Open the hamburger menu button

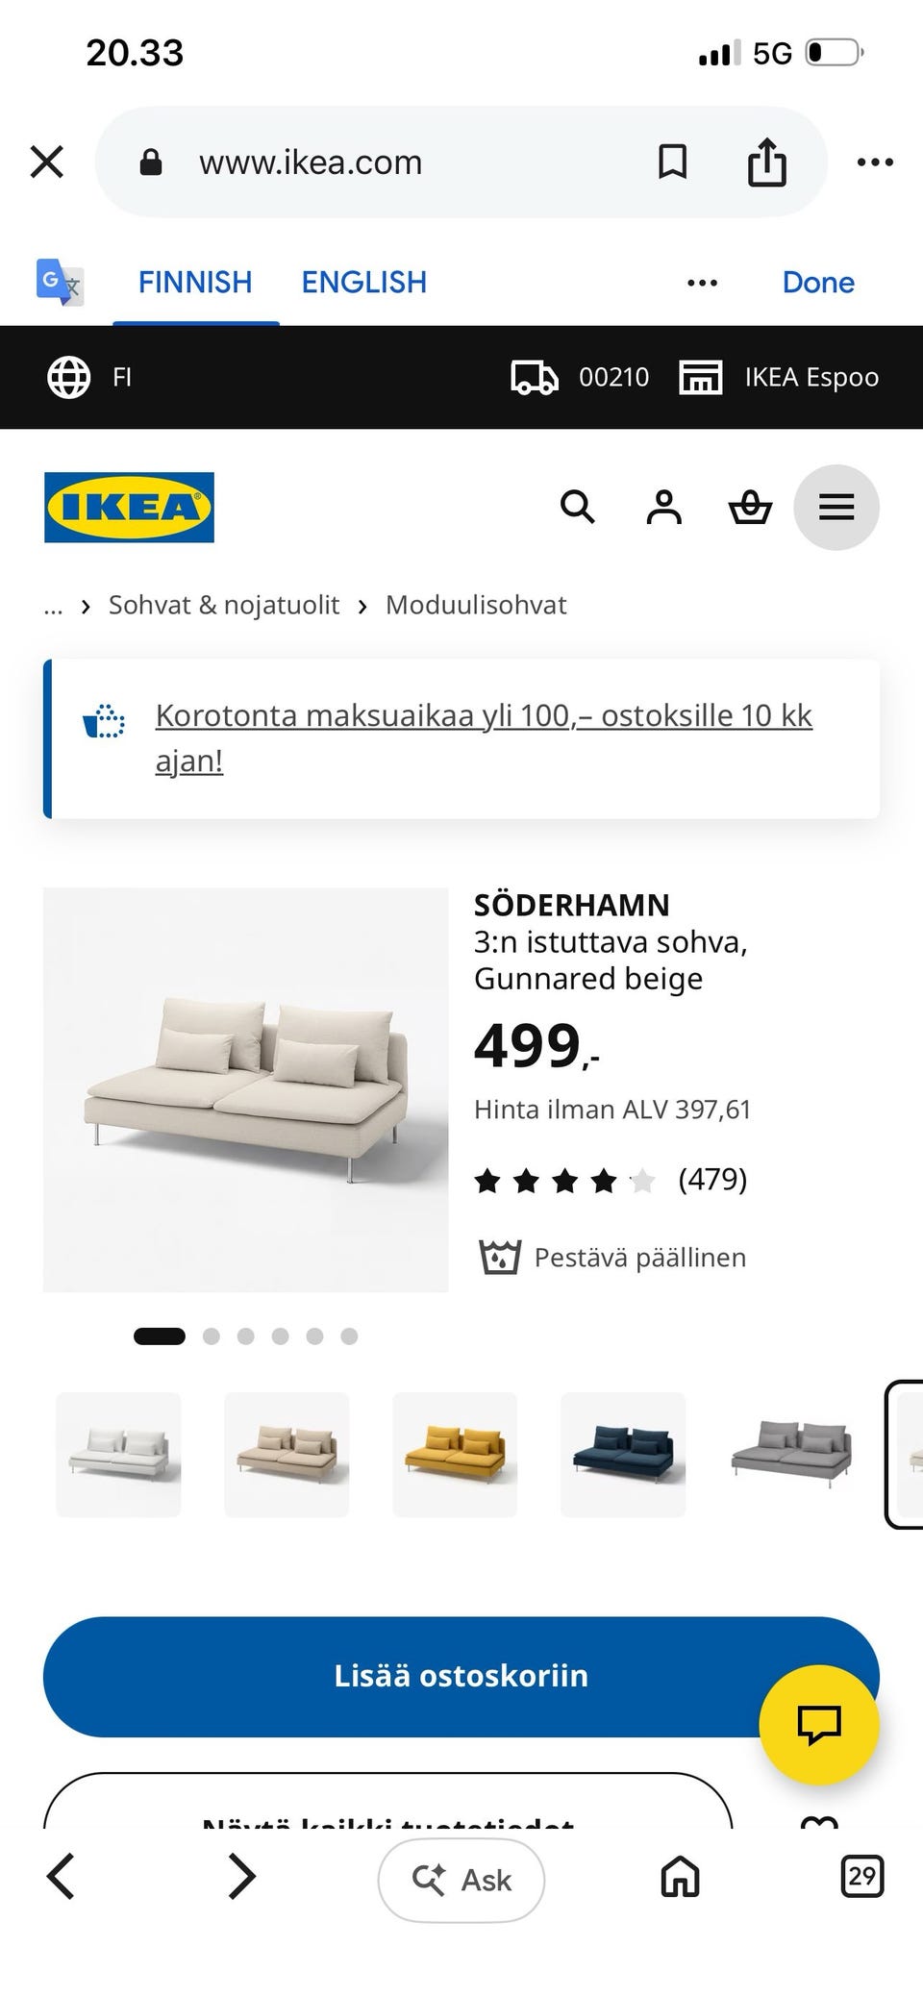(x=836, y=507)
